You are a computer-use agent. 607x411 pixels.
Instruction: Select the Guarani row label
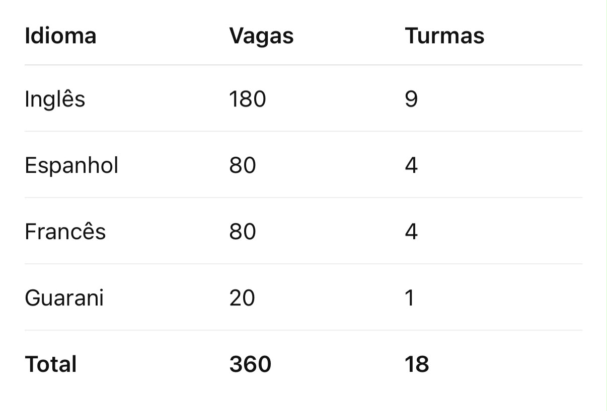click(x=64, y=298)
